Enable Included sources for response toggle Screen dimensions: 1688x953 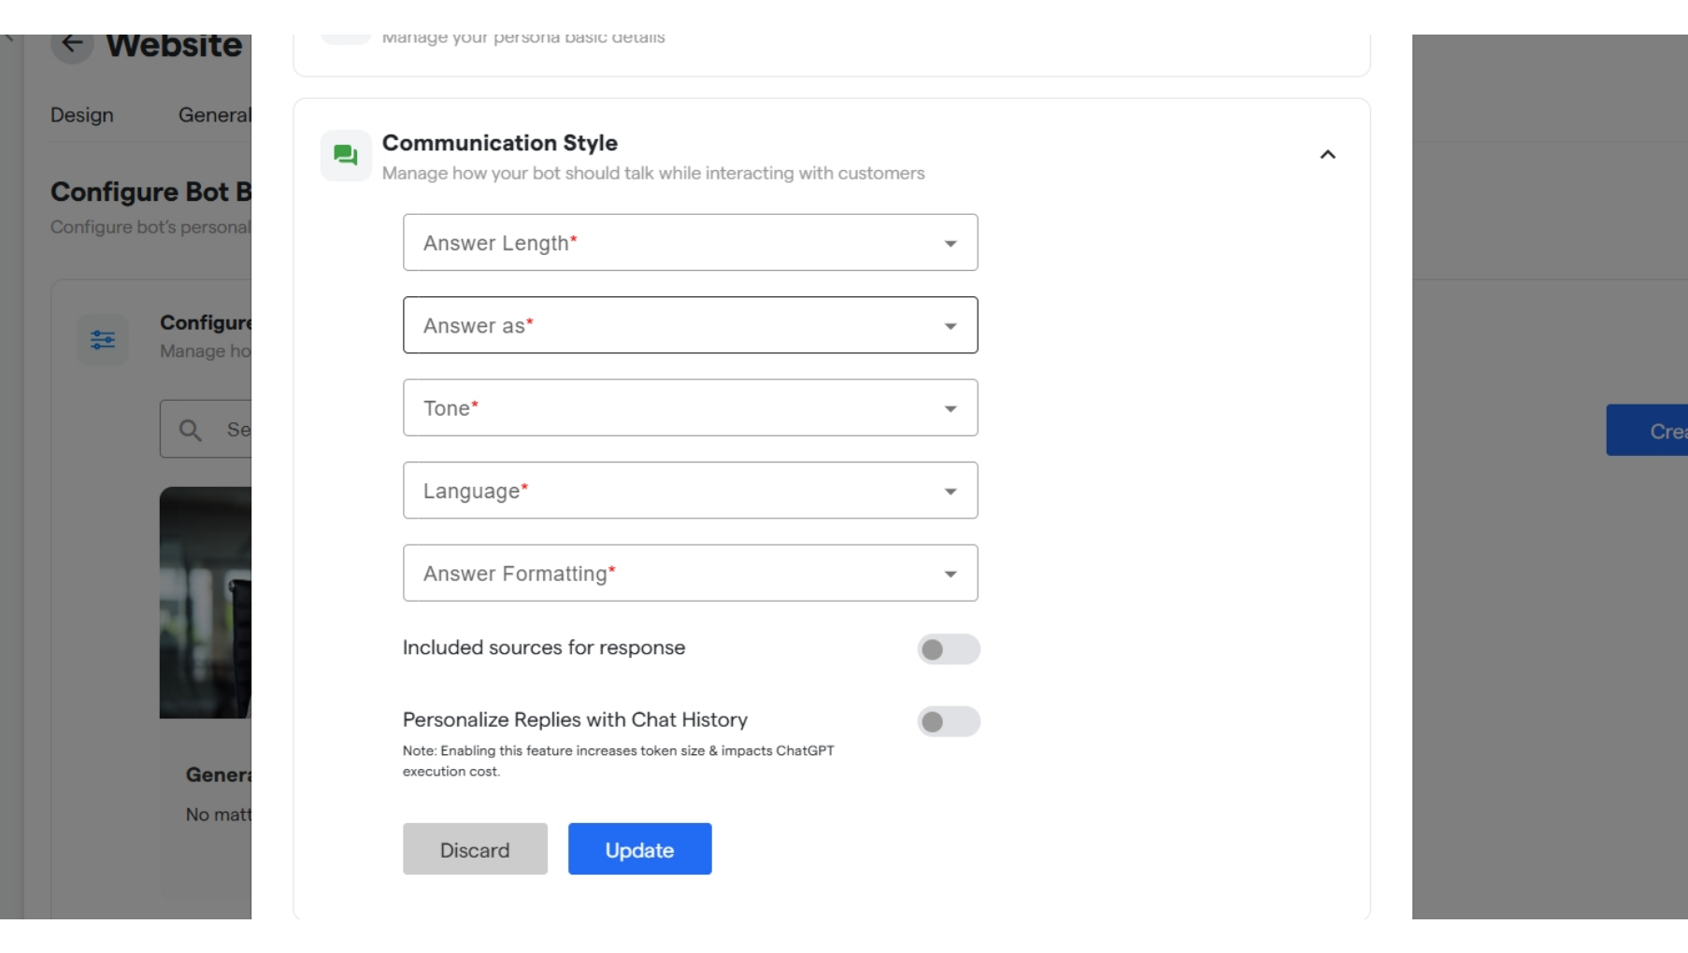pos(948,649)
